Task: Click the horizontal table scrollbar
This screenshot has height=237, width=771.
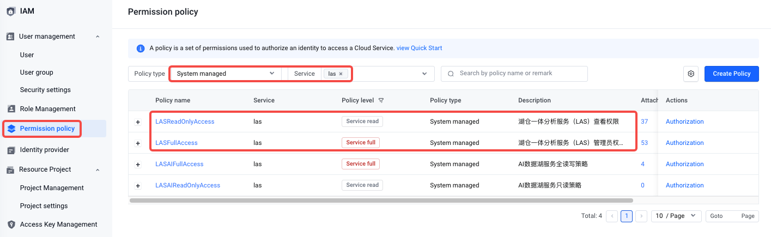Action: coord(381,200)
